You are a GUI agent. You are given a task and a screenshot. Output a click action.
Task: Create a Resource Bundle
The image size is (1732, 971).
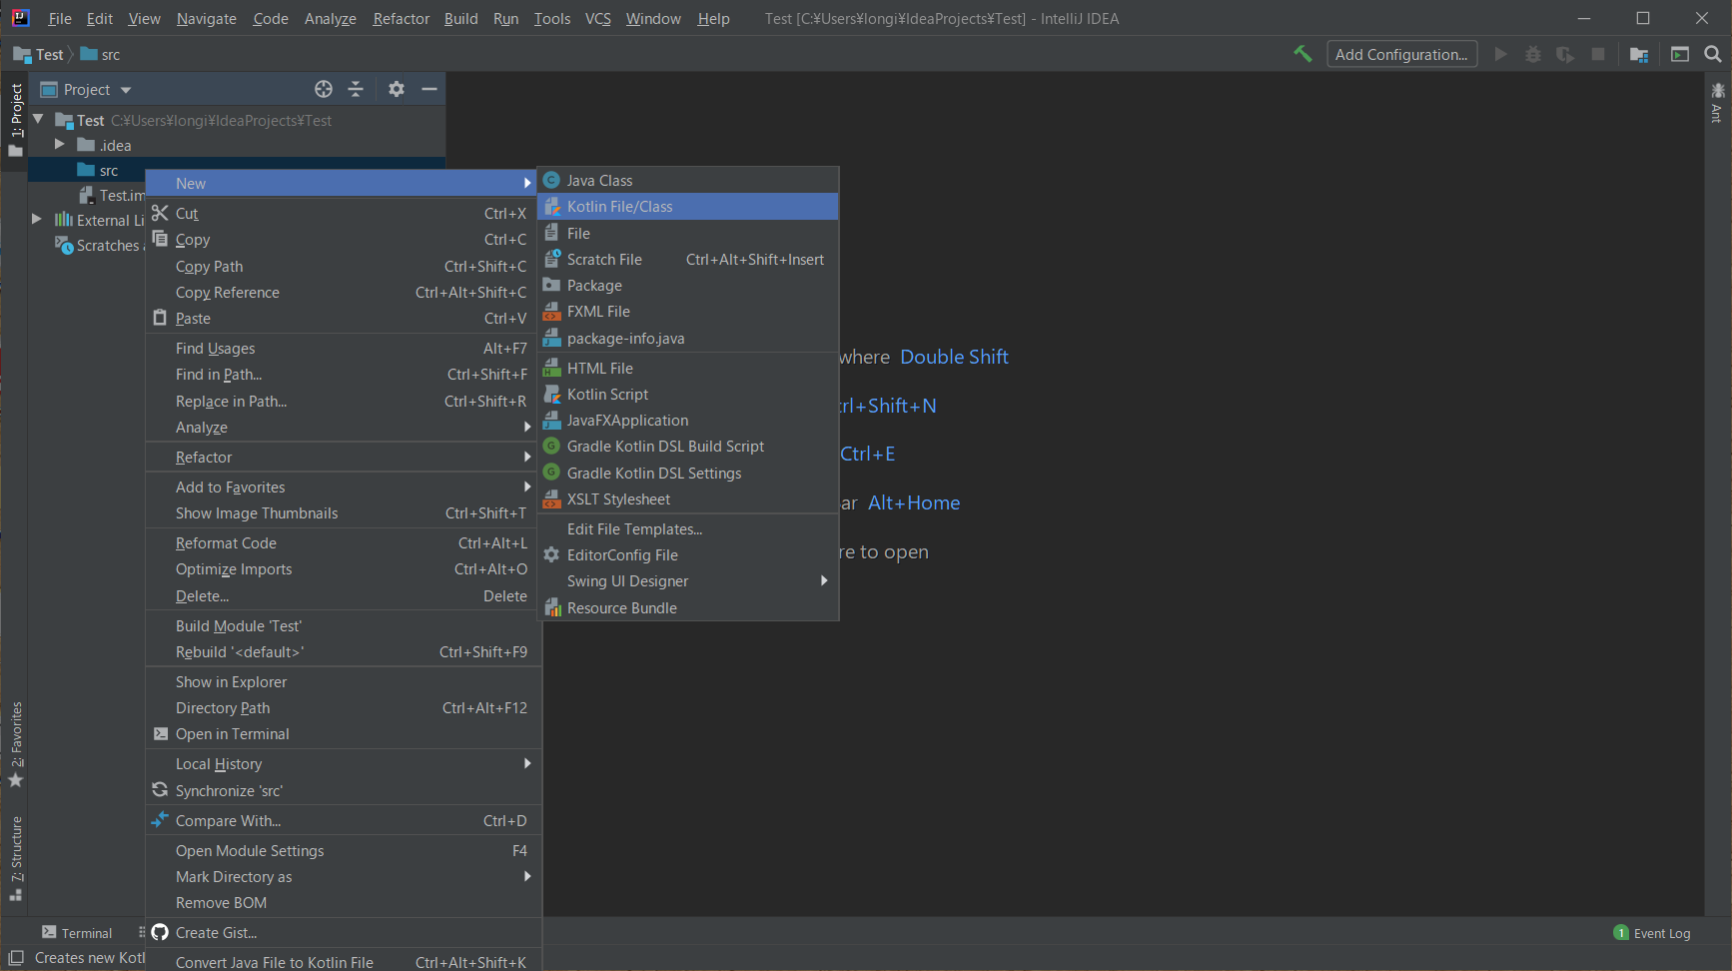[687, 607]
